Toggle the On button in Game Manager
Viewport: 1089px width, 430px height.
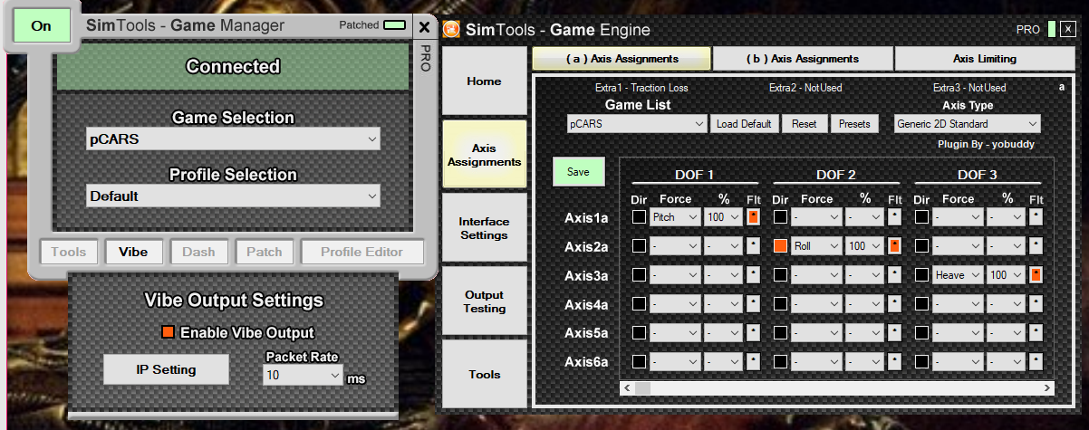coord(41,25)
